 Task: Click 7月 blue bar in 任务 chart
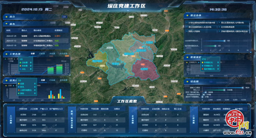(51, 94)
